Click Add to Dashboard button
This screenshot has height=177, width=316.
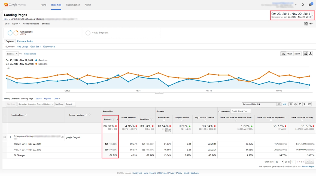click(31, 24)
